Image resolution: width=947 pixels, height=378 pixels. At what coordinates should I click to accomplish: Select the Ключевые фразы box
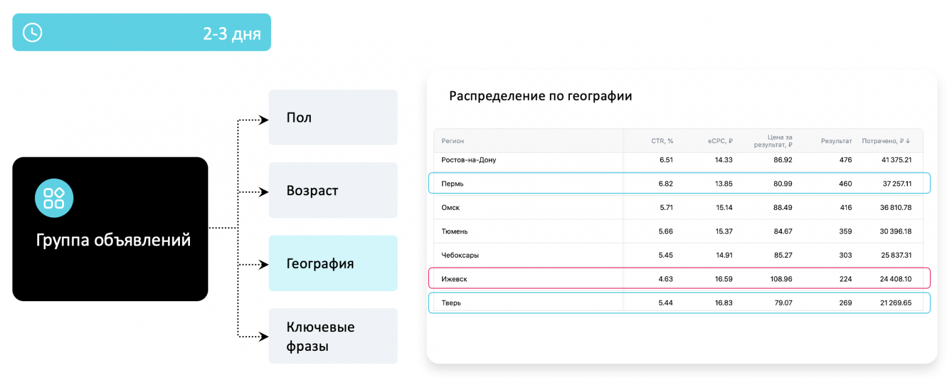coord(333,336)
